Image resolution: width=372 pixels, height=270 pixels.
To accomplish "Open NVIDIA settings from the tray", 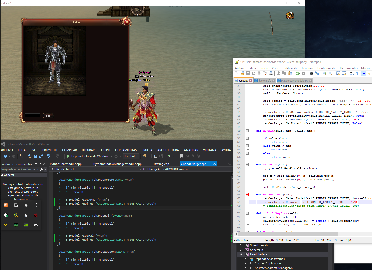I will pos(26,225).
